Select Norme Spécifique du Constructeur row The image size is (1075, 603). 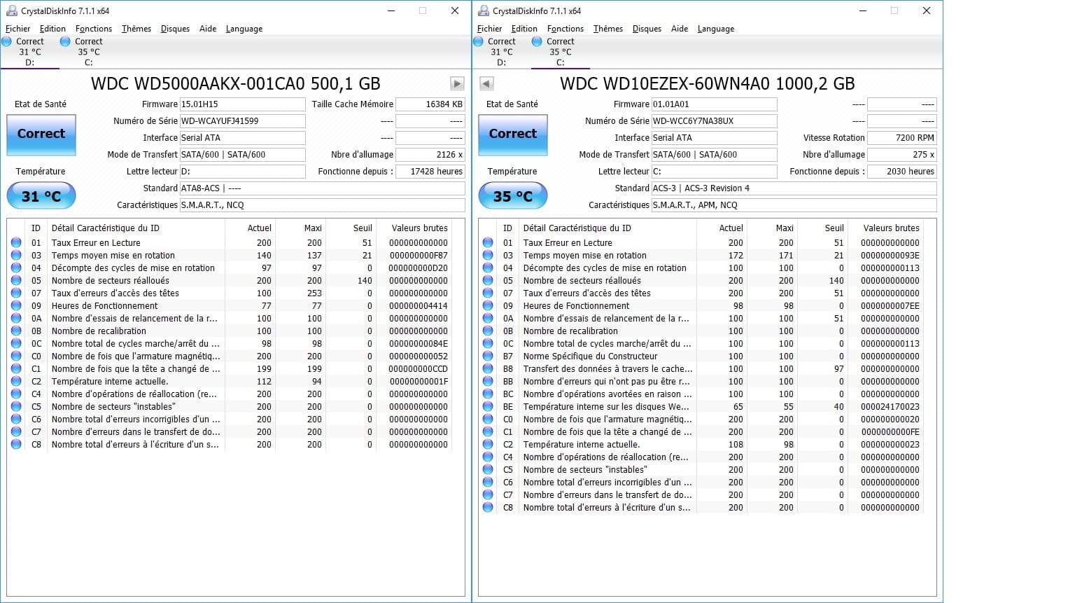point(701,356)
